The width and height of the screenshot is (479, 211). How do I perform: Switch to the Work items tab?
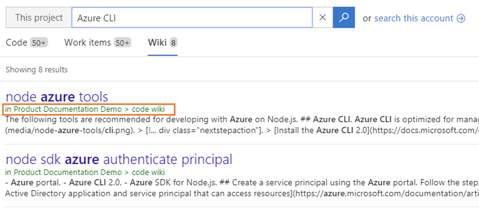tap(98, 43)
